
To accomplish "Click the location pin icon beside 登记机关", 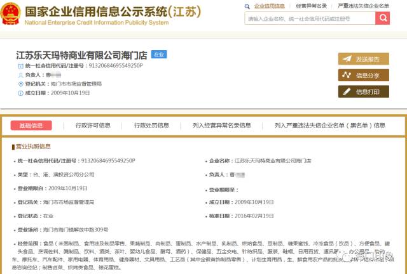I will coord(21,84).
